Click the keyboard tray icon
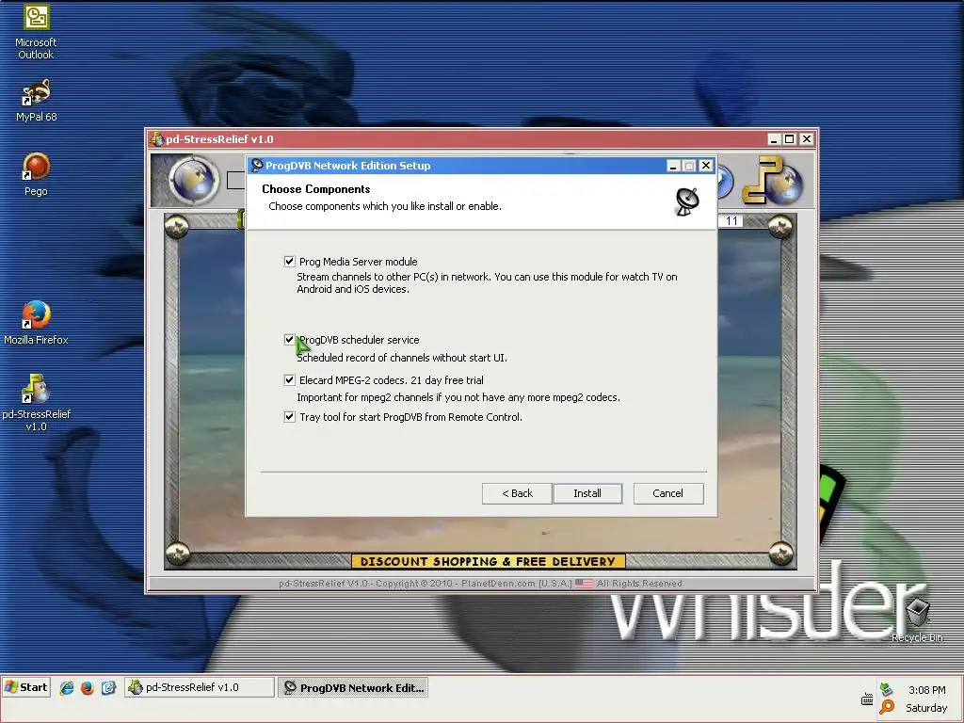The image size is (964, 723). [x=867, y=699]
